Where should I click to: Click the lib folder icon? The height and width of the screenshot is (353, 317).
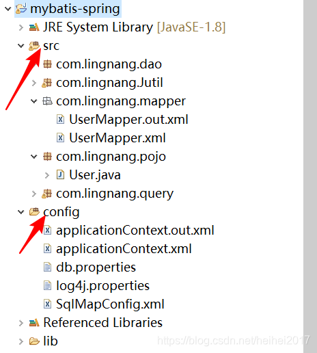coord(34,341)
